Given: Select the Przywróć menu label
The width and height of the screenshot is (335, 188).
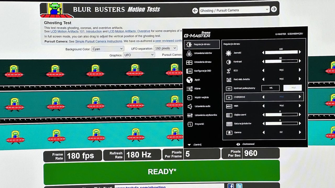Looking at the screenshot, I should (x=199, y=124).
